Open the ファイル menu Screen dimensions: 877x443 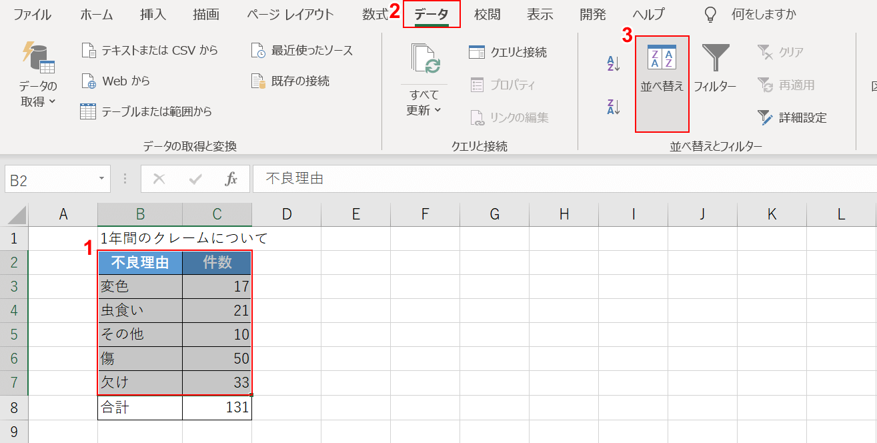coord(32,14)
